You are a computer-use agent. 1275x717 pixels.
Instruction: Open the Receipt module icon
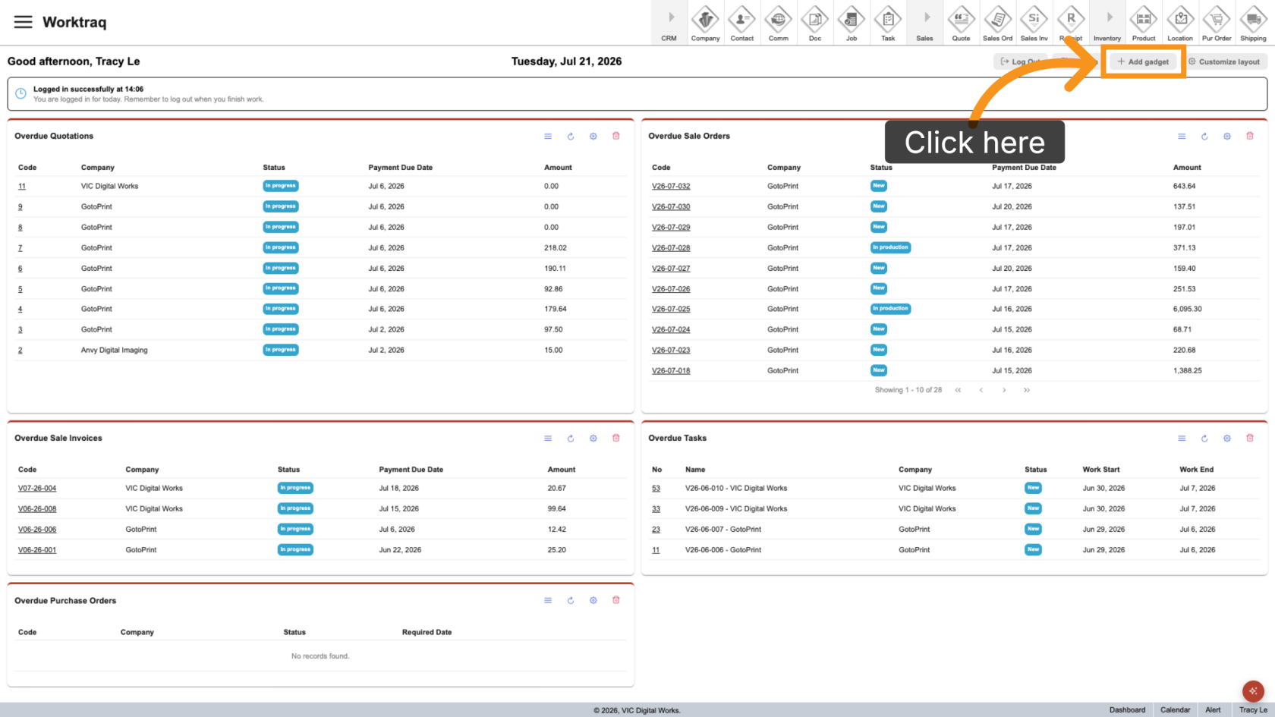coord(1071,23)
